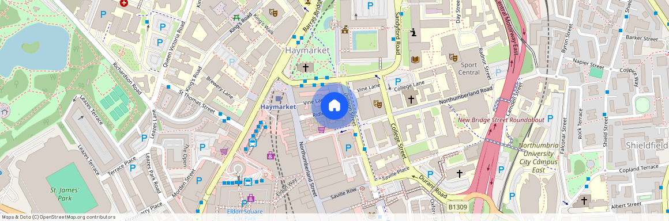This screenshot has height=221, width=669.
Task: Select New Bridge Street Roundabout label
Action: [x=501, y=120]
